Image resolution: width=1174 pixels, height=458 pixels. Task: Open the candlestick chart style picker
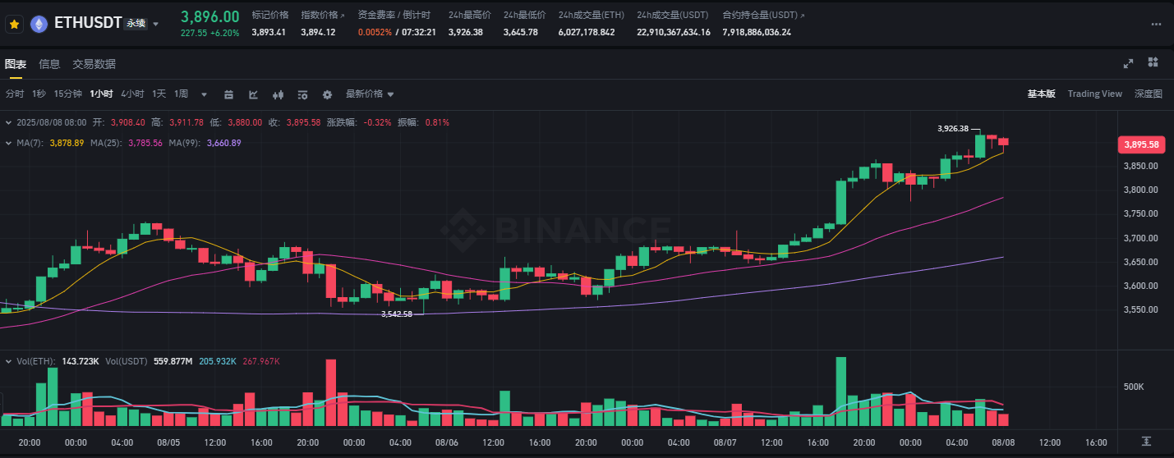(x=278, y=94)
